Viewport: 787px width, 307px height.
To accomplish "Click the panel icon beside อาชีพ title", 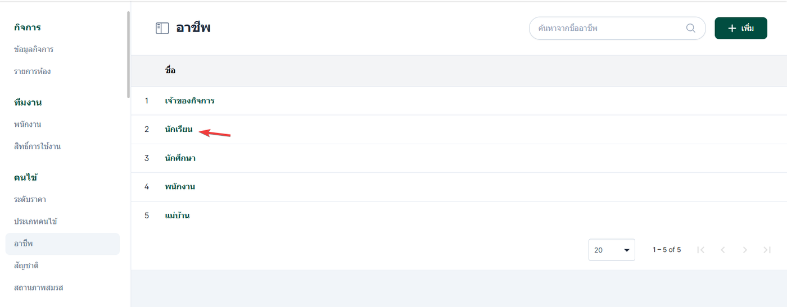I will click(162, 28).
